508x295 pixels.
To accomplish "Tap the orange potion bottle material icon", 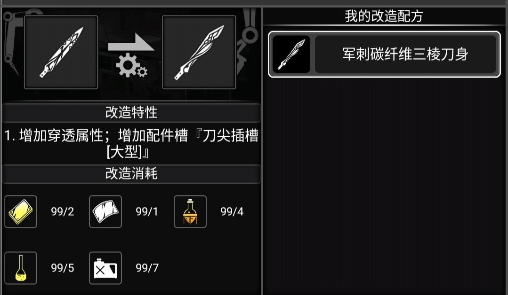I will pos(190,212).
